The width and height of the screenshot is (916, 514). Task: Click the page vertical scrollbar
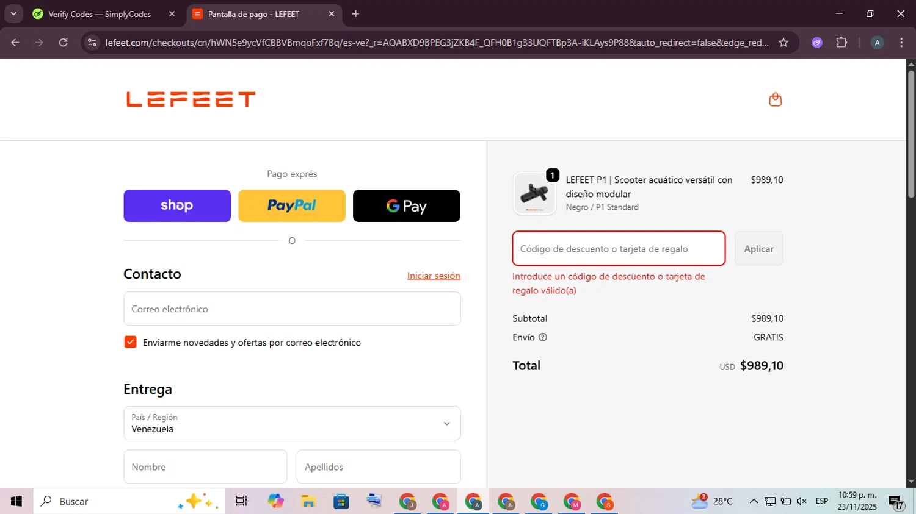[x=911, y=134]
